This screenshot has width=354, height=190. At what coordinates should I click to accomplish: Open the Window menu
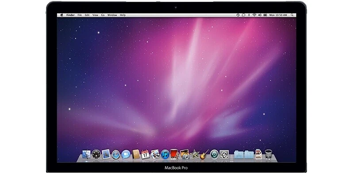[112, 15]
